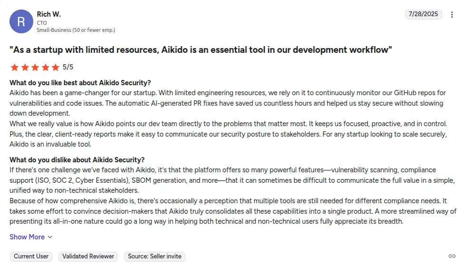The image size is (464, 267).
Task: Copy review link using the chain icon
Action: click(x=452, y=256)
